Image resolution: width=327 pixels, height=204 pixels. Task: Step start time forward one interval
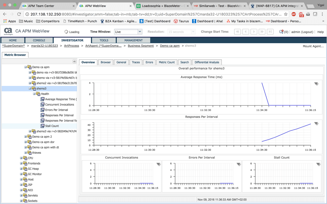pos(254,32)
